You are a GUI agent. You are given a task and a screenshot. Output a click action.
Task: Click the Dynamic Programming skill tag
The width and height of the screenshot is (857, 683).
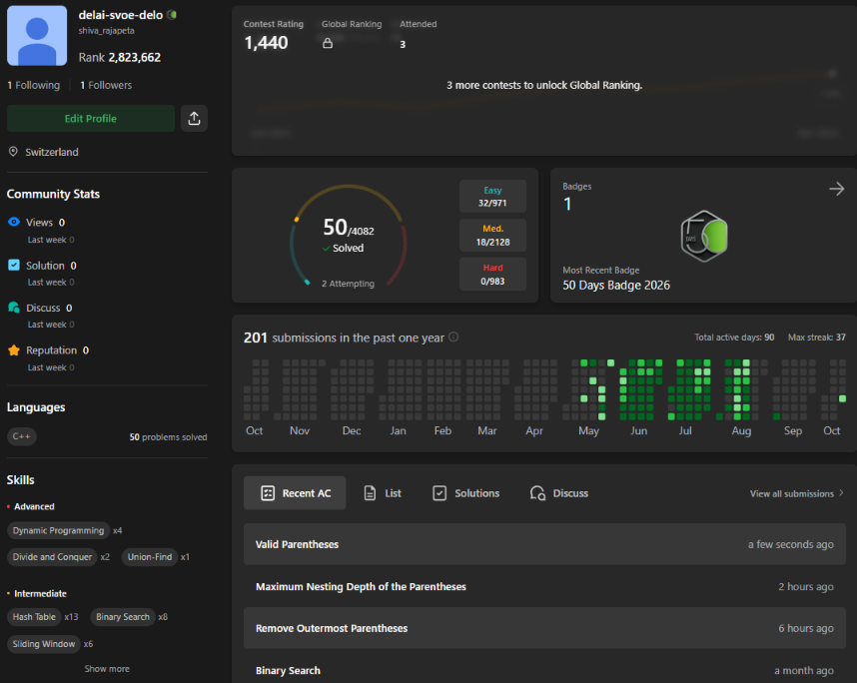pyautogui.click(x=59, y=530)
